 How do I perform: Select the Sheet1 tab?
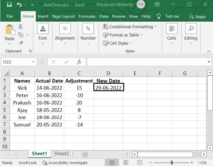coord(39,154)
